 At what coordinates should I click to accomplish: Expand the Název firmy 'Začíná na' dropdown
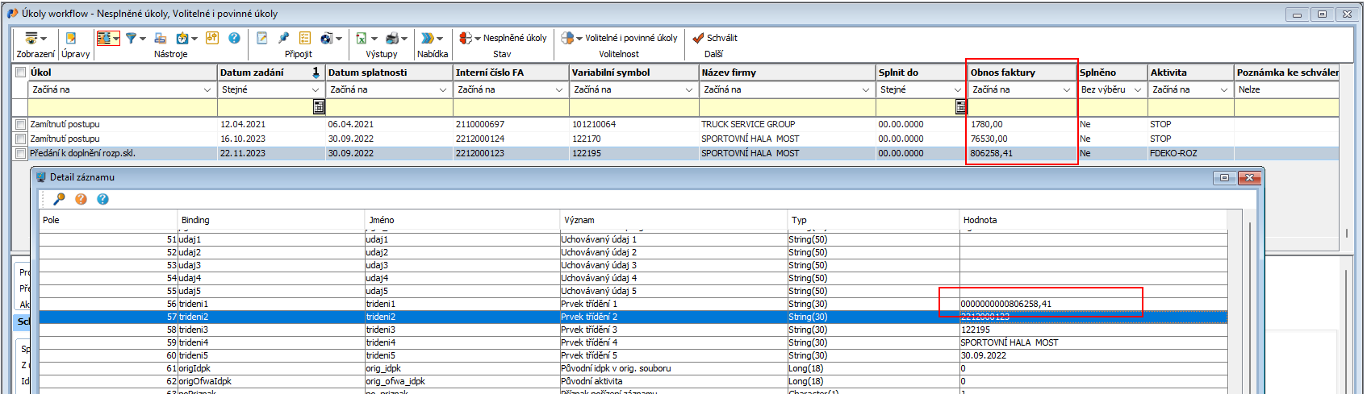click(x=865, y=89)
